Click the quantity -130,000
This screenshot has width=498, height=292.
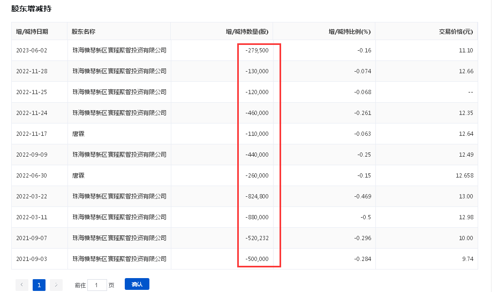(257, 71)
